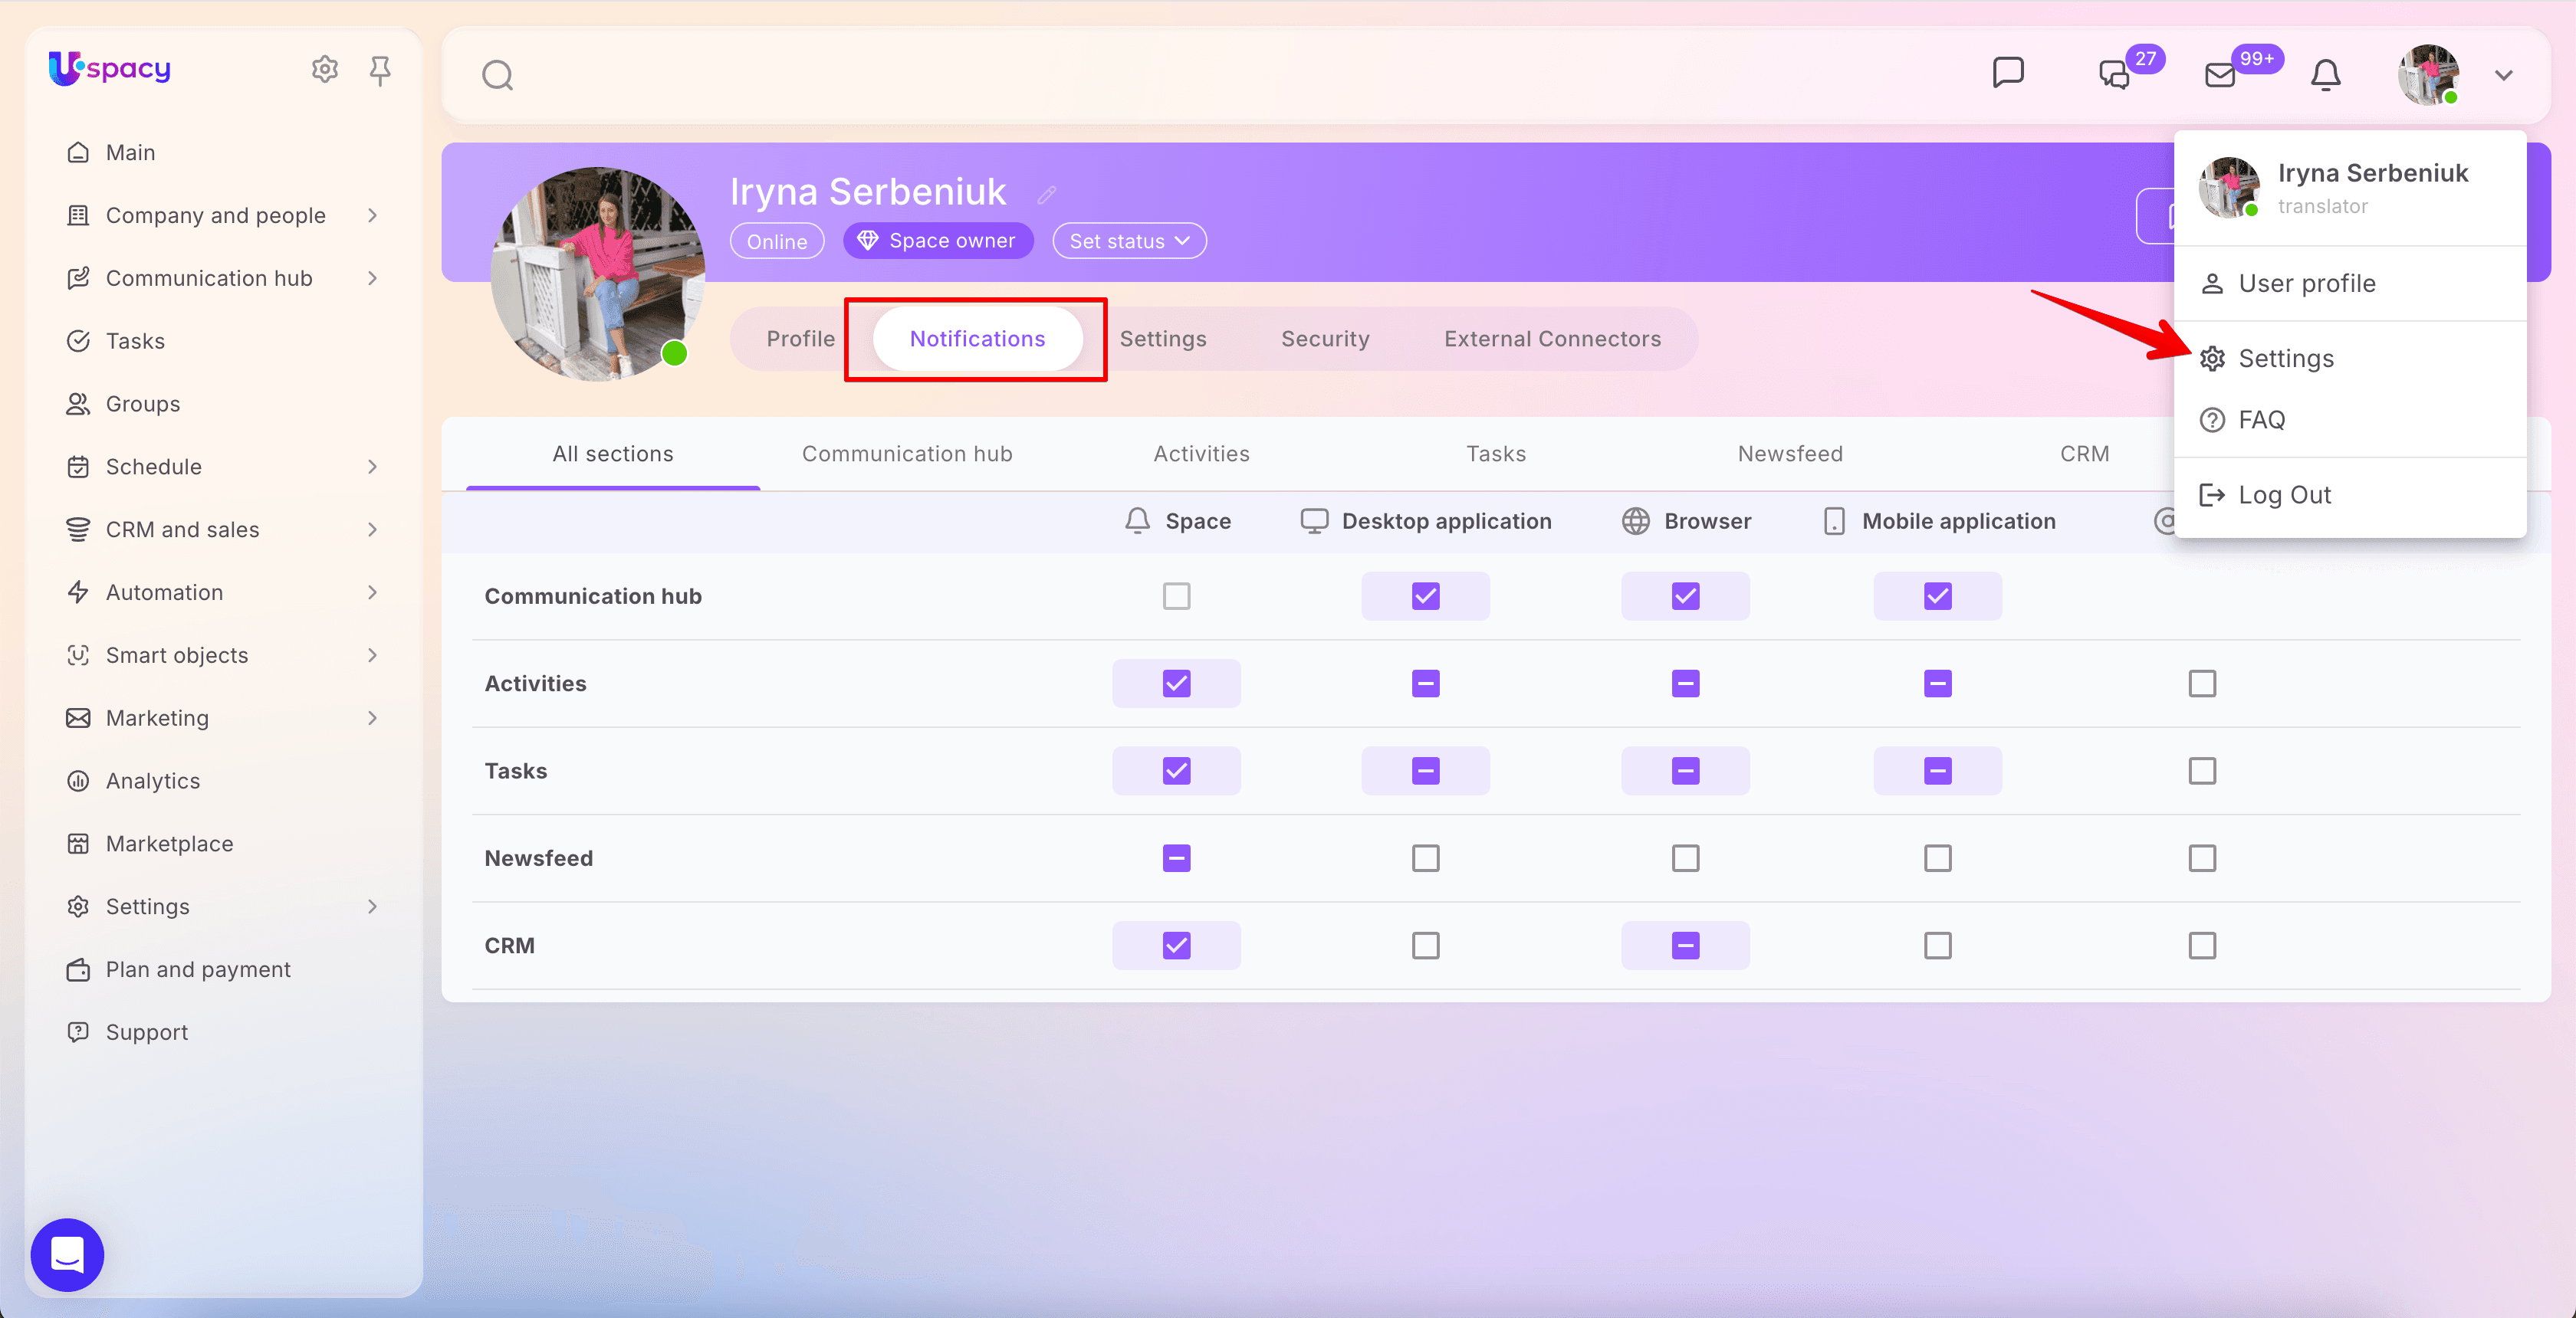Select User profile in dropdown menu

2350,284
